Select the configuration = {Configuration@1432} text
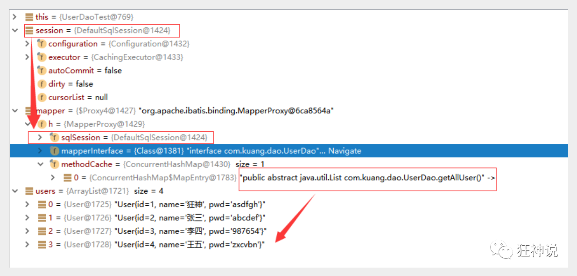The width and height of the screenshot is (577, 276). pos(119,44)
